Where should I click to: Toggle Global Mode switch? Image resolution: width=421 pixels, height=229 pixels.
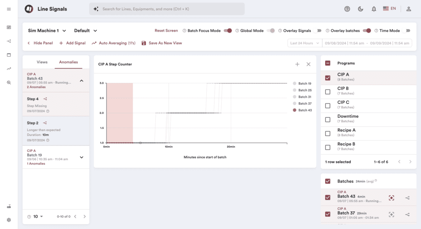coord(271,30)
